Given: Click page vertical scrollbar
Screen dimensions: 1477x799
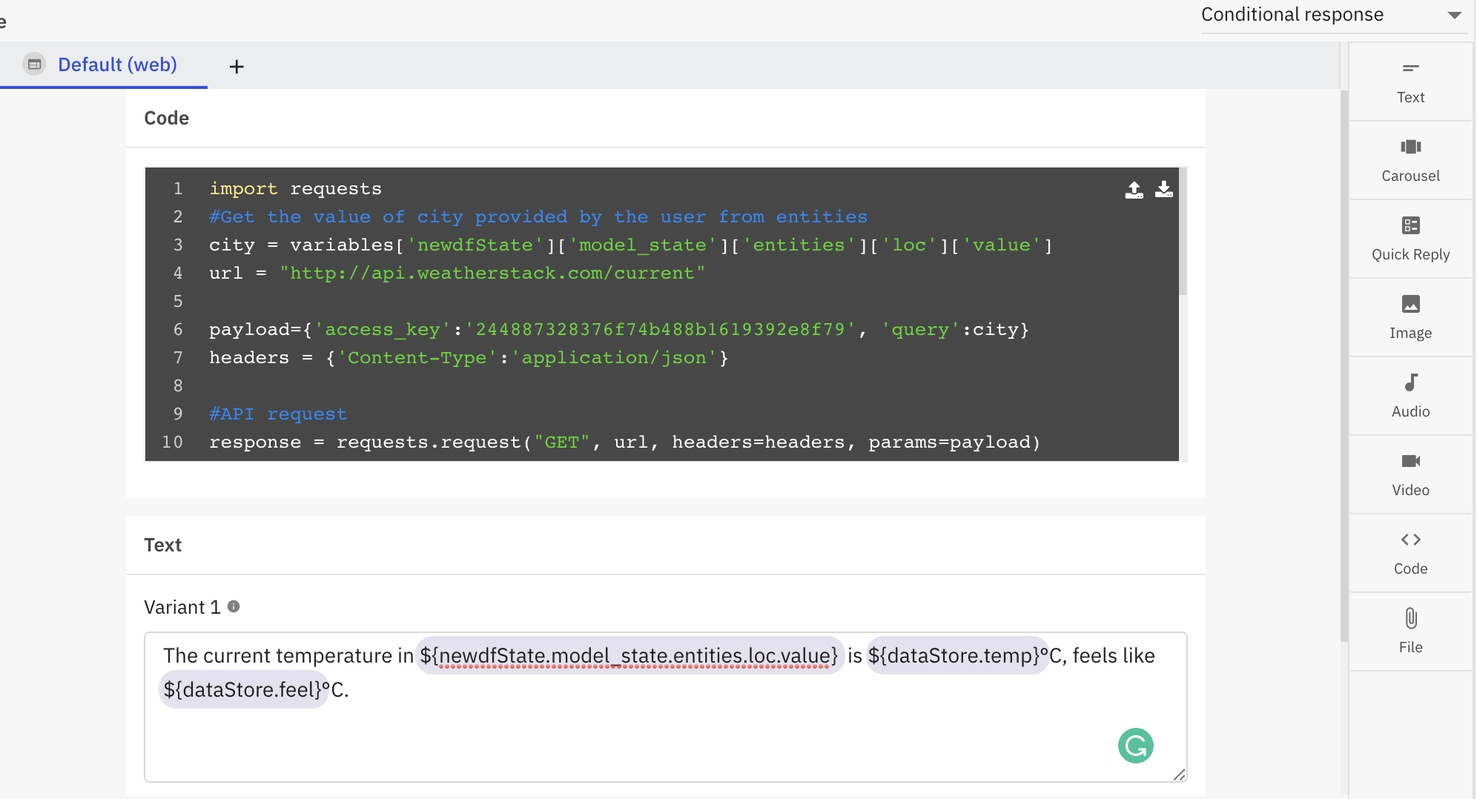Looking at the screenshot, I should point(1344,365).
